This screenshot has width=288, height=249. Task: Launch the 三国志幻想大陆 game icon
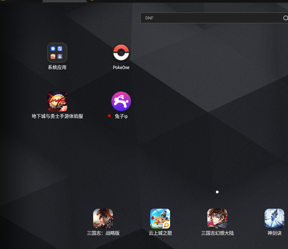click(x=217, y=218)
